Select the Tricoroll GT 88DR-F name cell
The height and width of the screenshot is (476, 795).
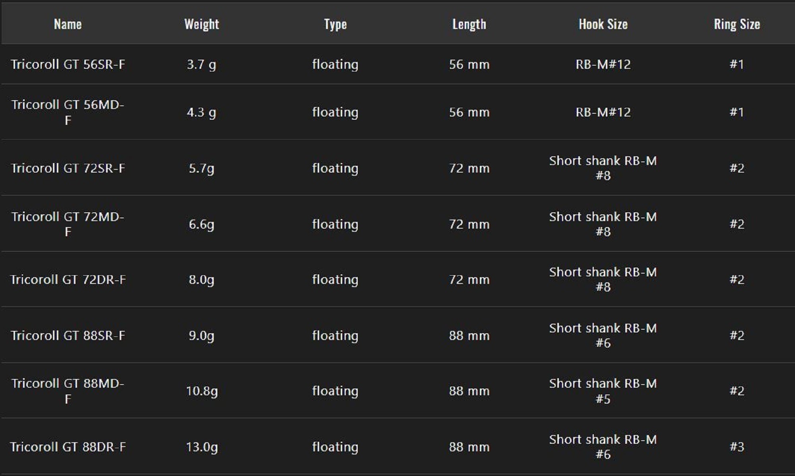(68, 447)
